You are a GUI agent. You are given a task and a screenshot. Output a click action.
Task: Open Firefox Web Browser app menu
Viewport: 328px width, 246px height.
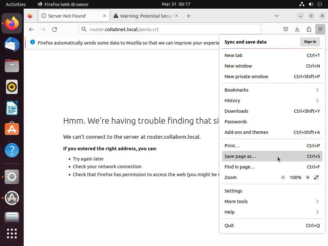click(x=63, y=4)
